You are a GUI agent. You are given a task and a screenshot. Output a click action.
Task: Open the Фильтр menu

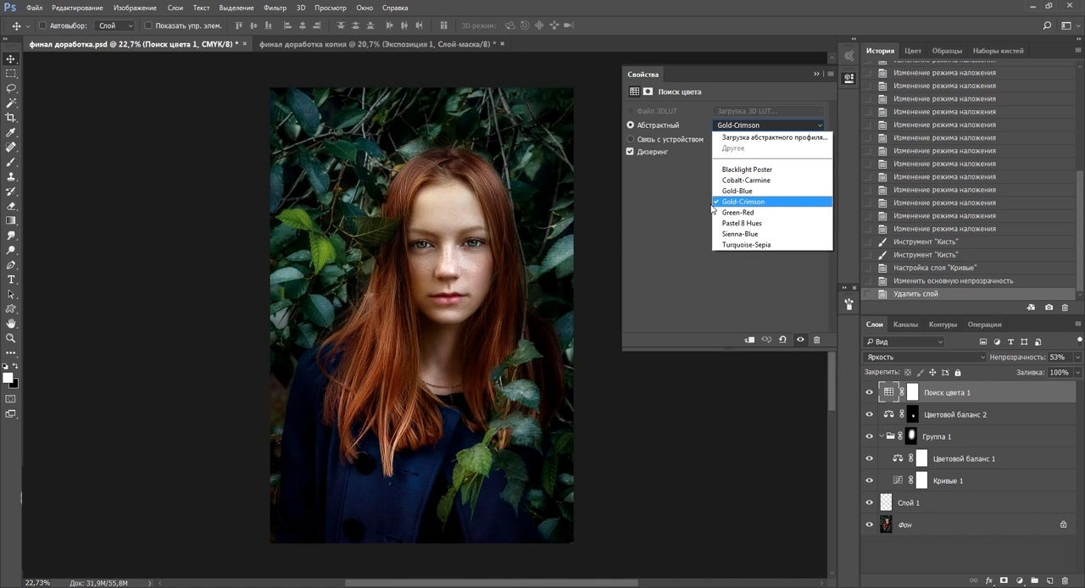[275, 8]
